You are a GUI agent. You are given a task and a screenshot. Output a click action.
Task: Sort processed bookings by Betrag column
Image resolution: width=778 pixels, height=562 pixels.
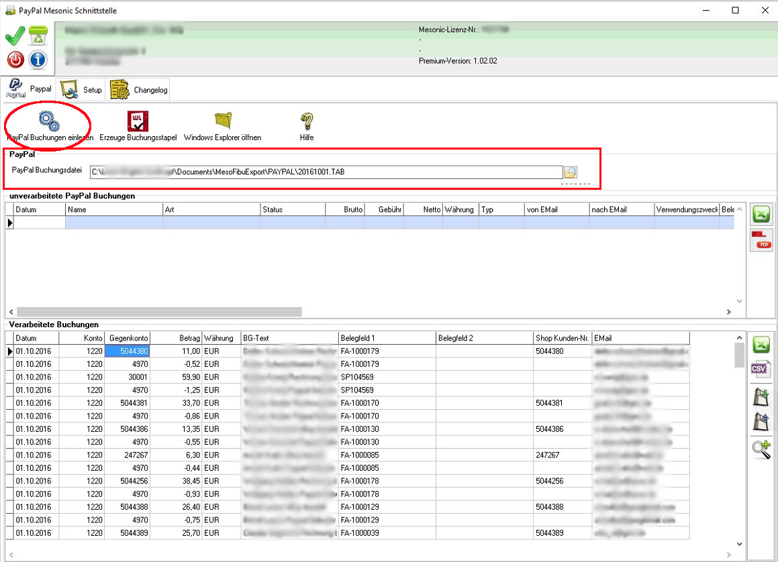click(176, 338)
